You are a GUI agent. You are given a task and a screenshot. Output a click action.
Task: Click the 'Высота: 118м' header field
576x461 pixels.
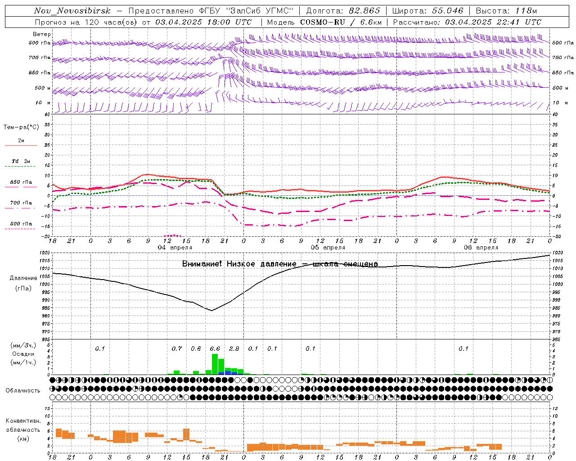[x=506, y=11]
